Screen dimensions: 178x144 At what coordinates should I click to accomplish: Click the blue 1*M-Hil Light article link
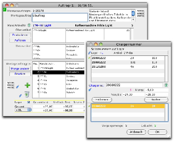(x=42, y=25)
